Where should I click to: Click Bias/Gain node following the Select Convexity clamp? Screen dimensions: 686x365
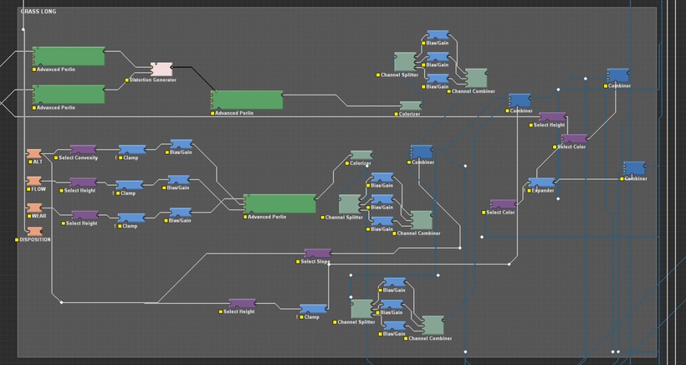tap(182, 145)
